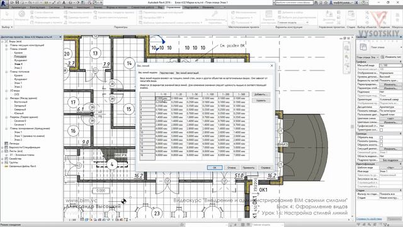Open 'Справка по свойствам' link

[x=369, y=219]
